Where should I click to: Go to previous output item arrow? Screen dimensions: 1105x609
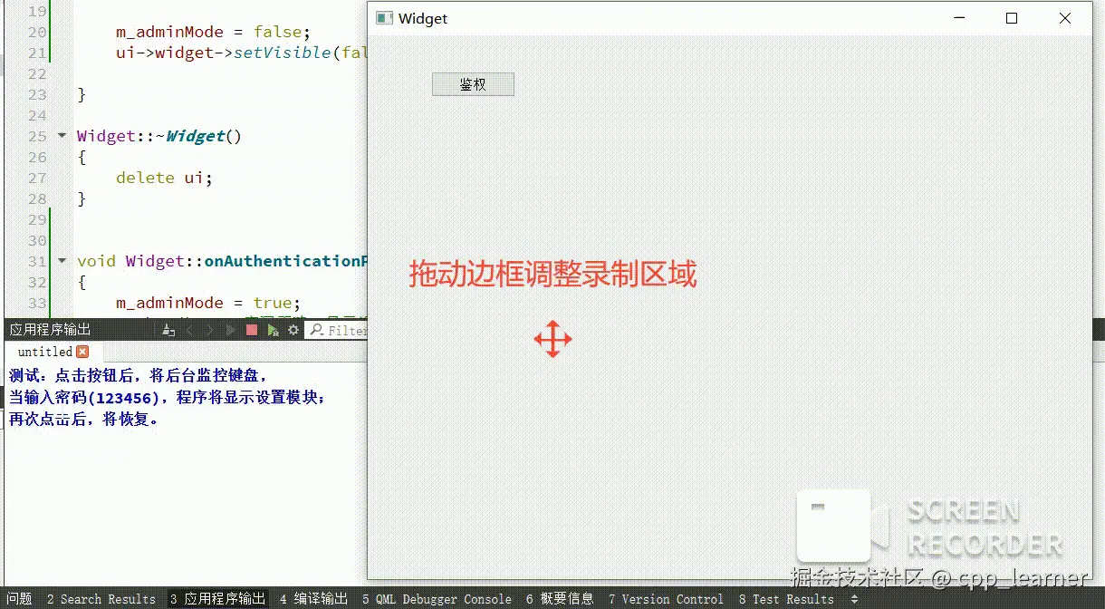pos(189,331)
